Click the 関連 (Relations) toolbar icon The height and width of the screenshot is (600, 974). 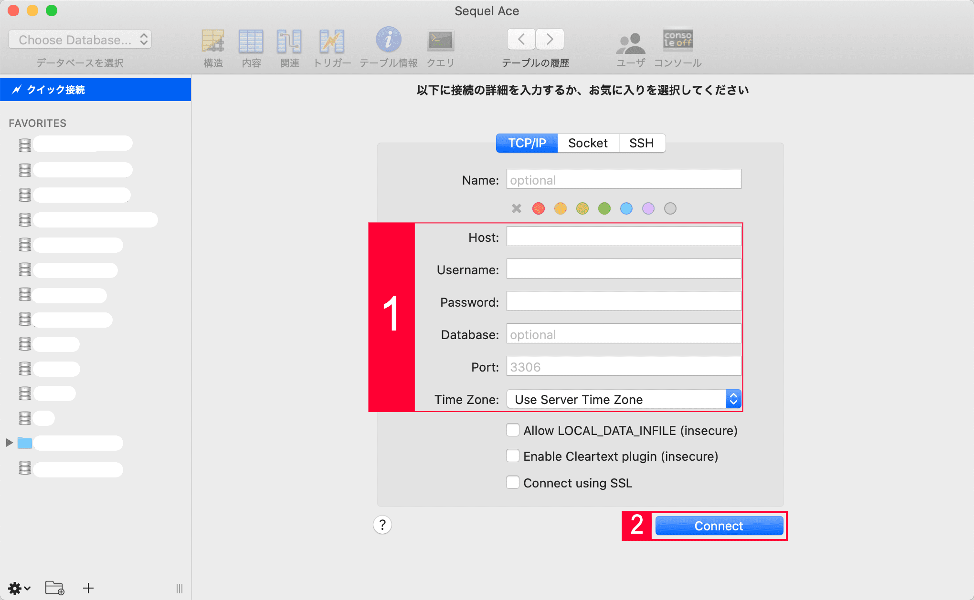[x=289, y=41]
